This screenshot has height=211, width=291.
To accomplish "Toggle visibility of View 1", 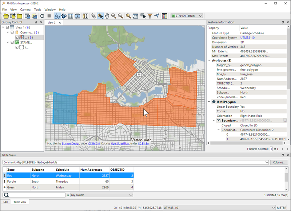I will (x=7, y=27).
